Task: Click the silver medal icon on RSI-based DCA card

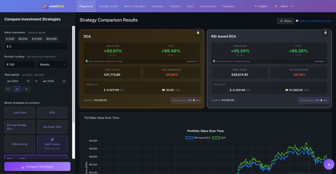Action: (x=325, y=32)
